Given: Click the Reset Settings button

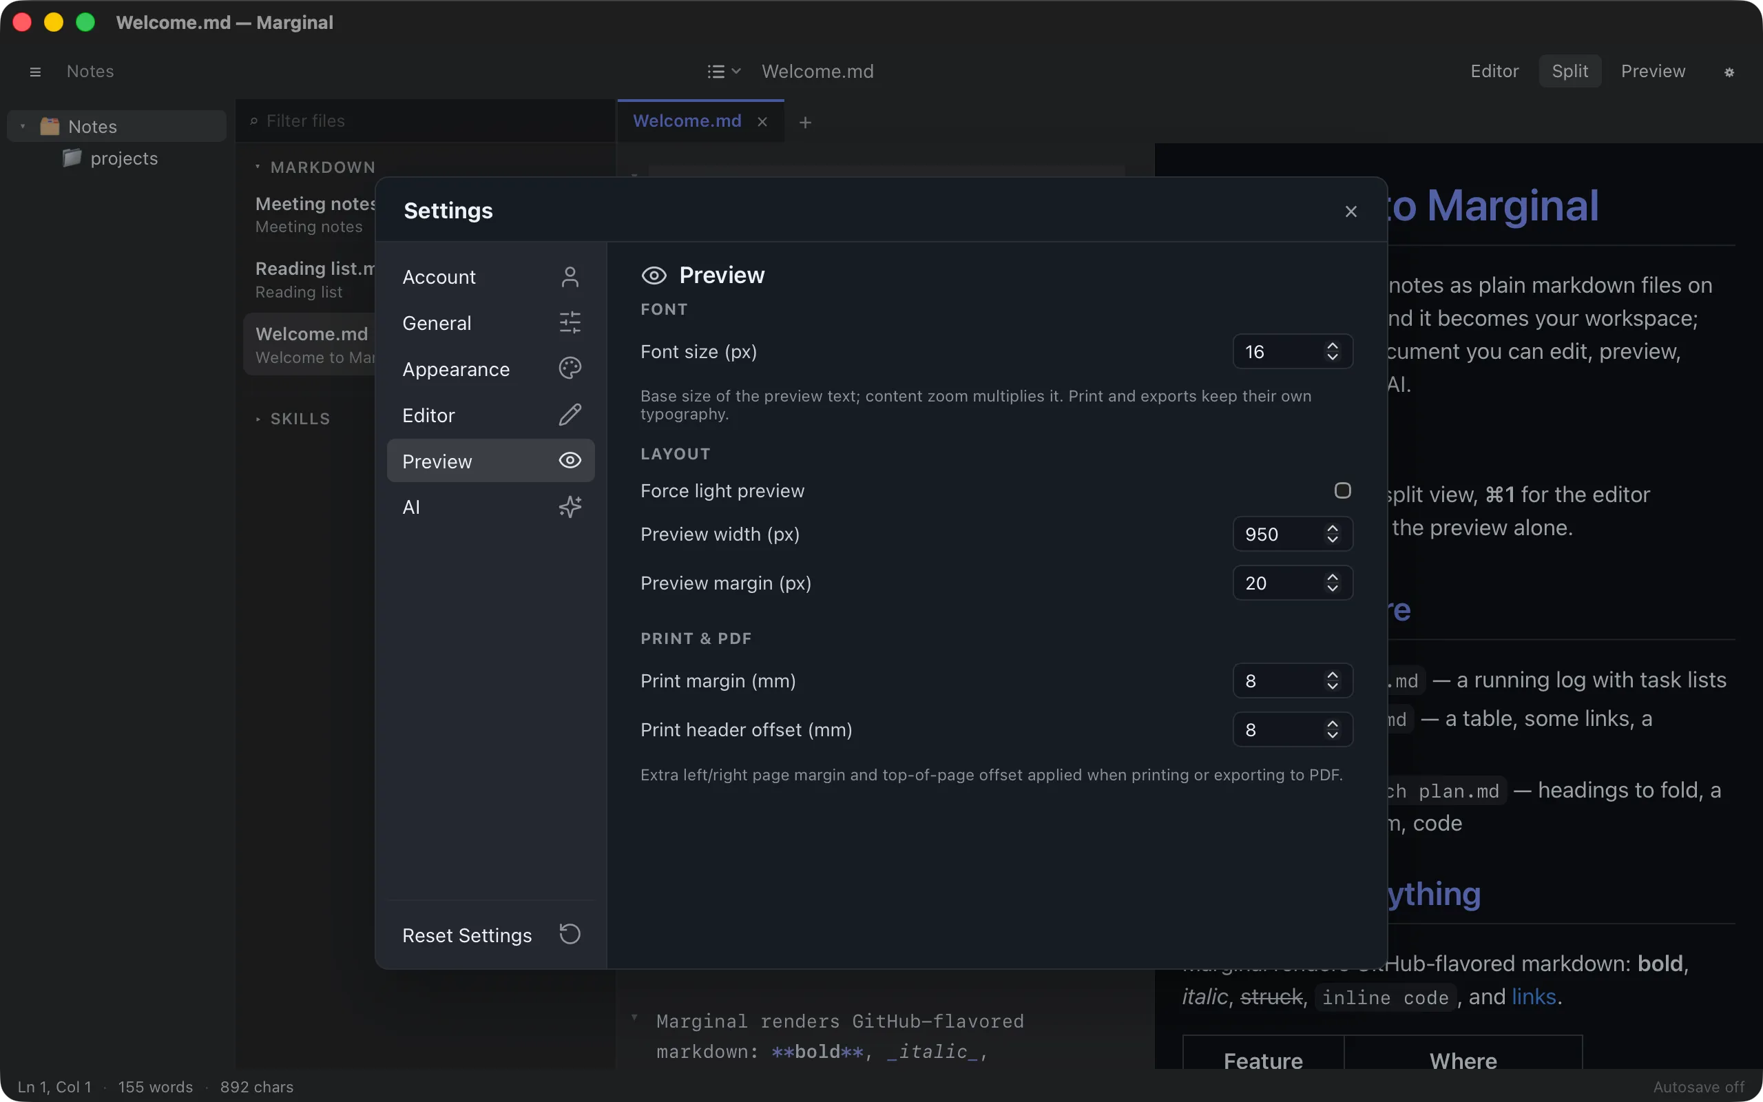Looking at the screenshot, I should click(x=490, y=935).
